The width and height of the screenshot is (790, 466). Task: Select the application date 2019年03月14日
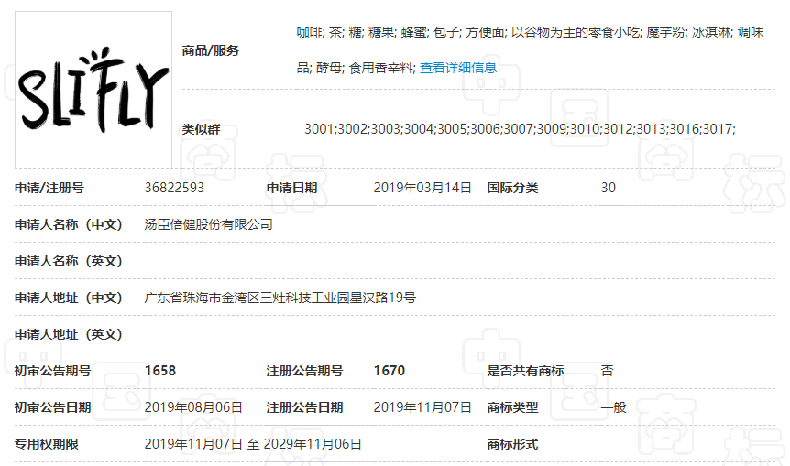click(x=422, y=188)
